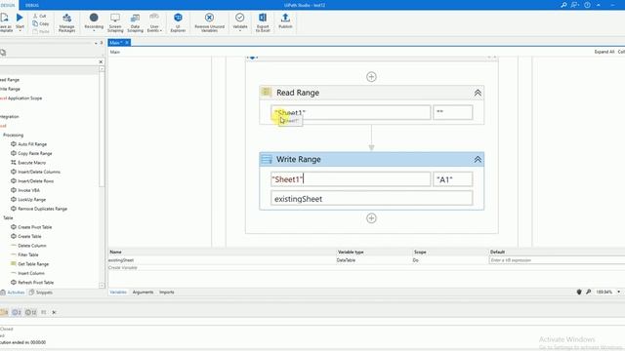
Task: Open User Events menu
Action: click(x=154, y=22)
